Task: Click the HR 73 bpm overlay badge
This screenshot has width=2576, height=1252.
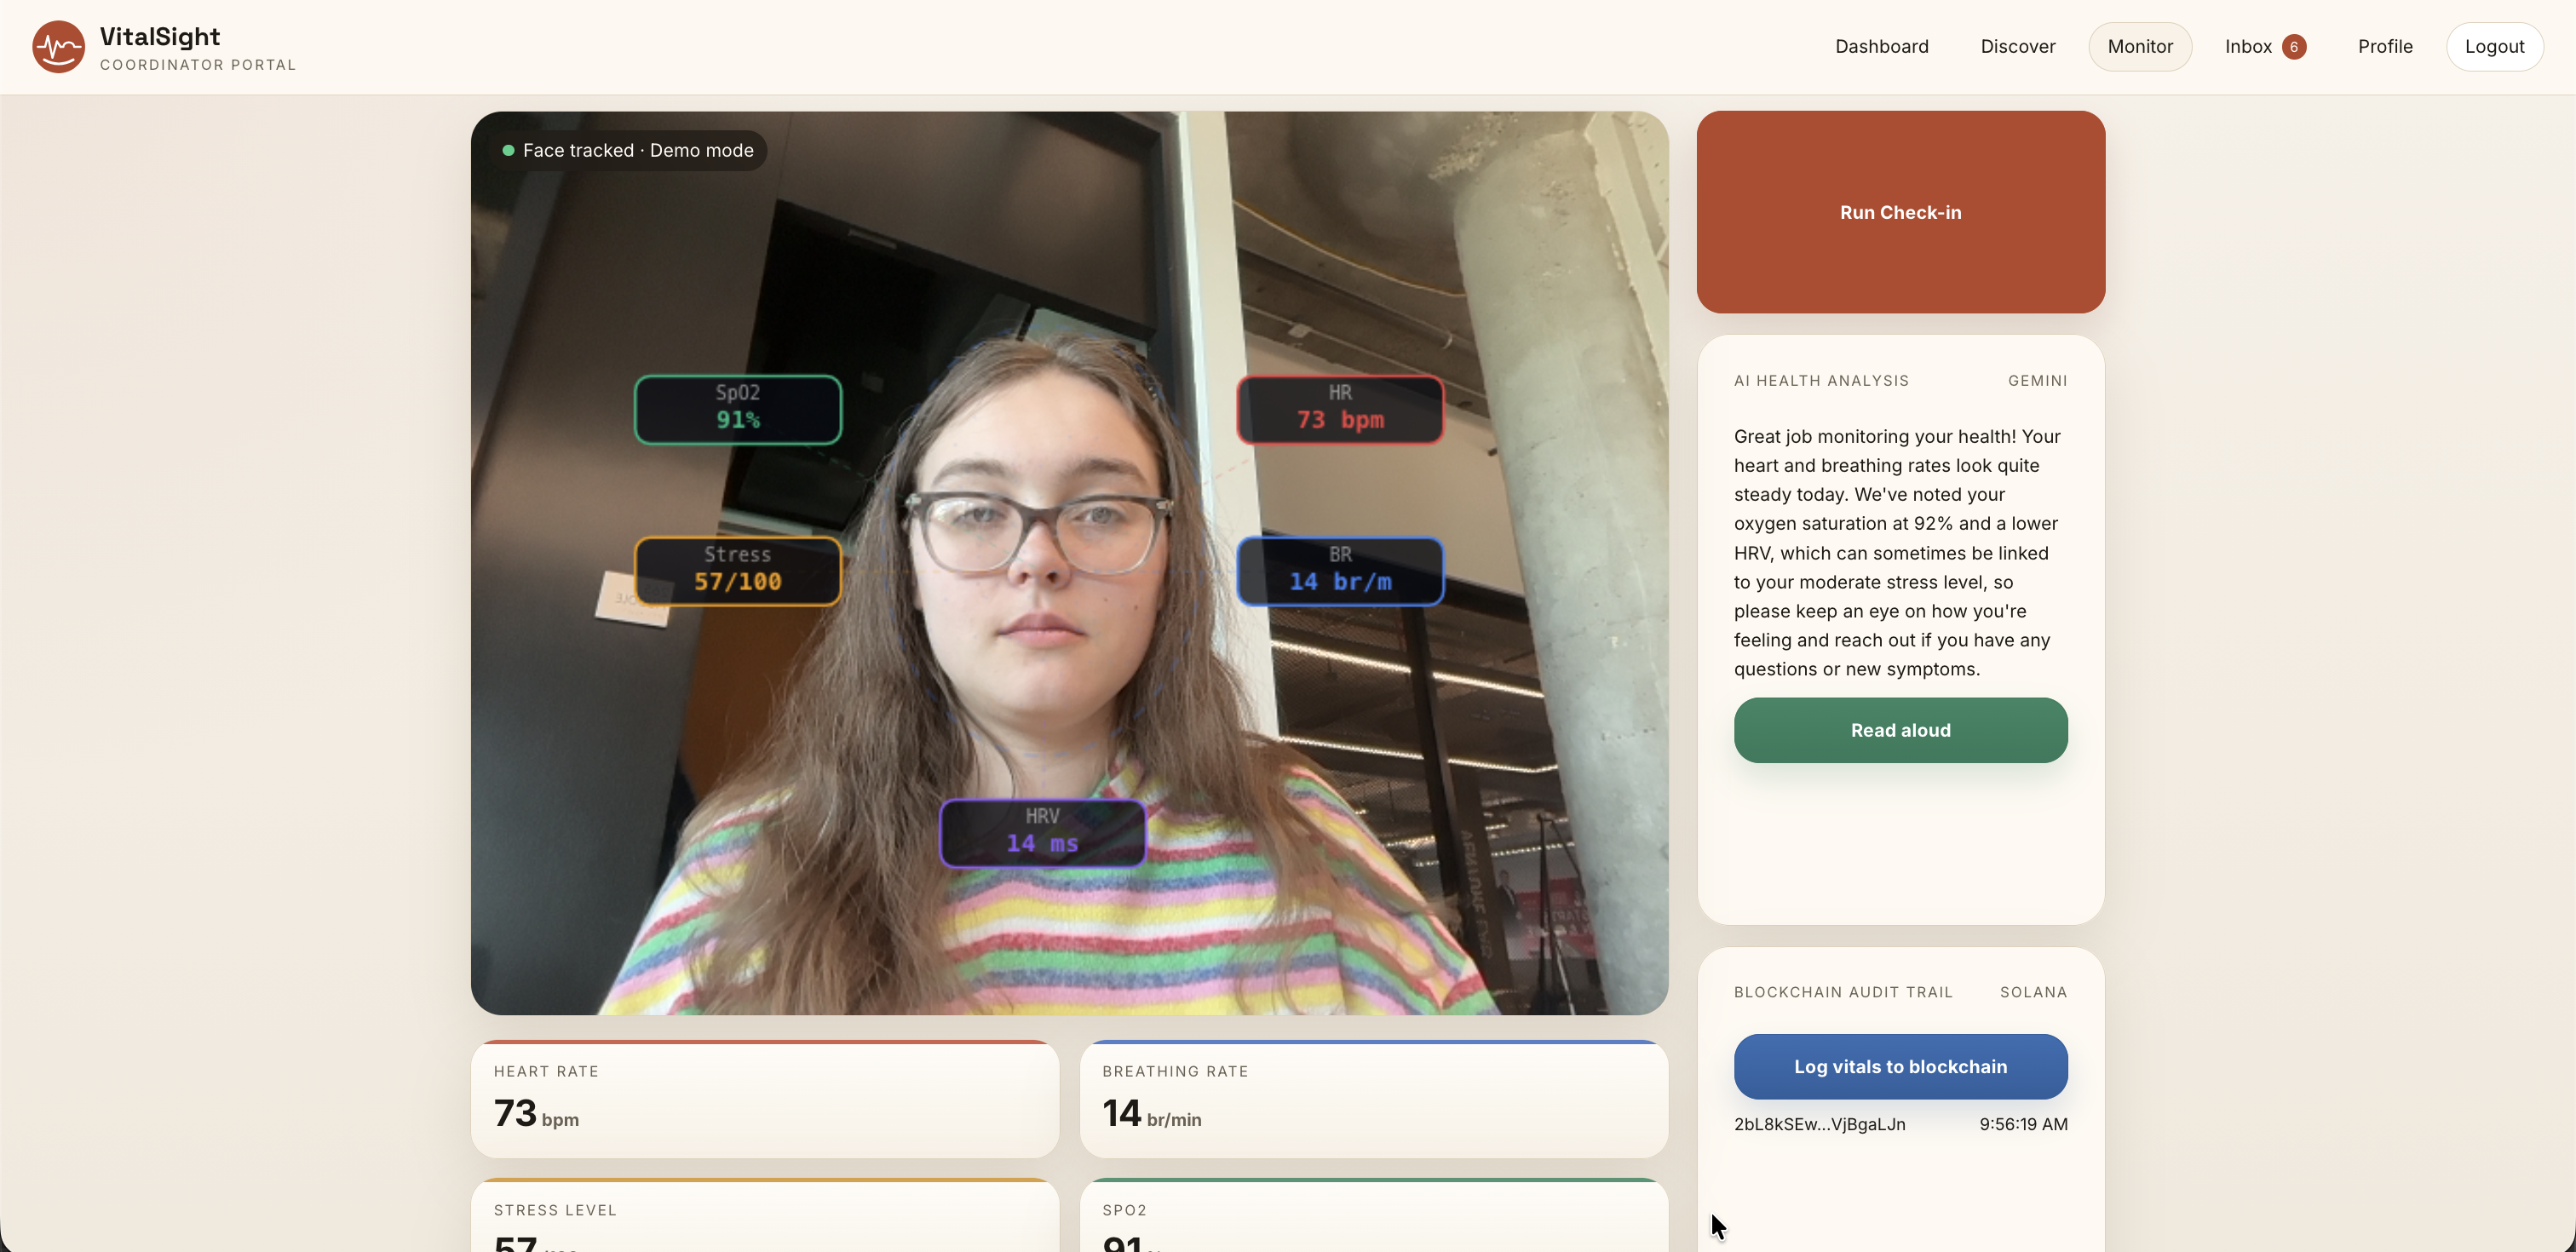Action: (1340, 409)
